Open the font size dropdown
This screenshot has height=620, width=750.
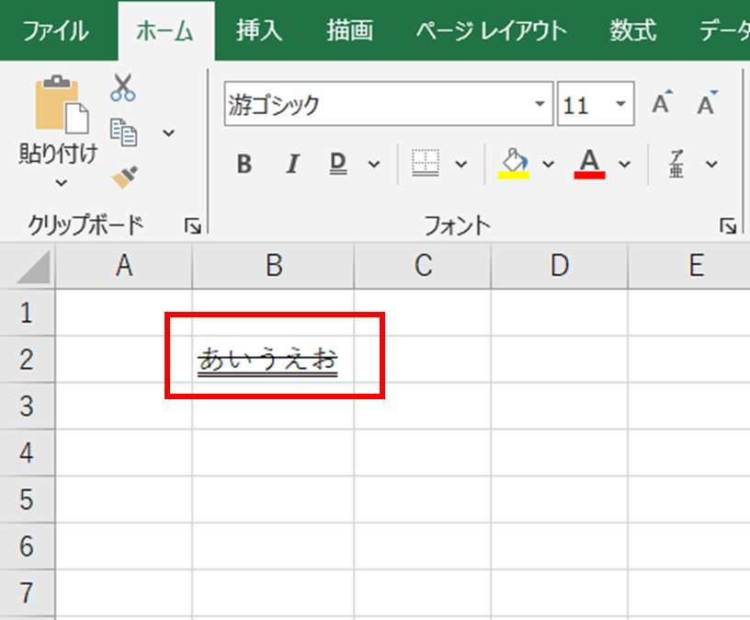[621, 105]
